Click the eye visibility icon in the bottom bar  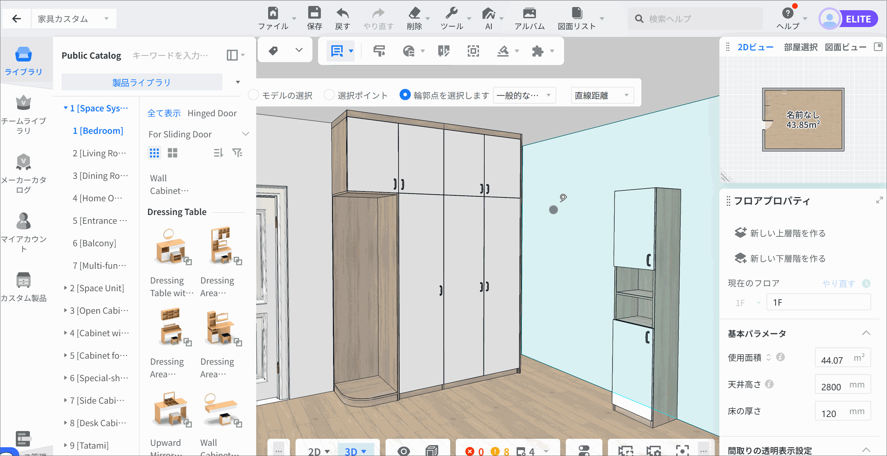[404, 451]
